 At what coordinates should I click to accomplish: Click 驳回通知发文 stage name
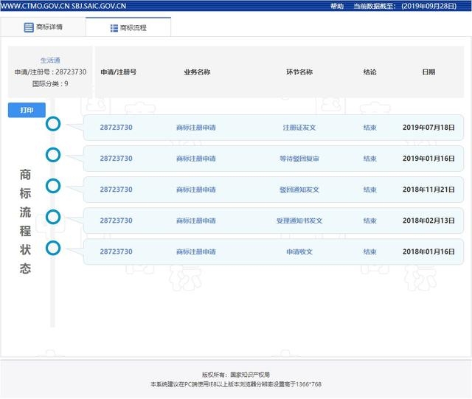point(299,190)
